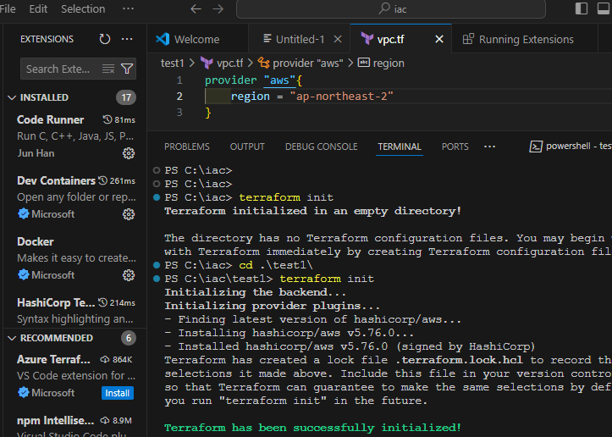The width and height of the screenshot is (612, 437).
Task: Switch to the Welcome tab
Action: point(197,40)
